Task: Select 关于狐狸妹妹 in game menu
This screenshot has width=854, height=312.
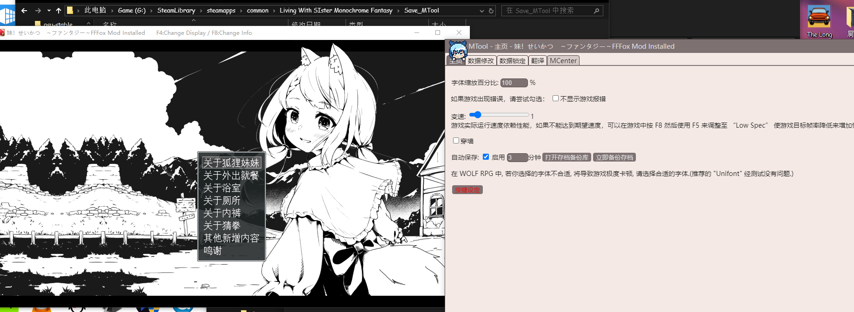Action: pos(231,163)
